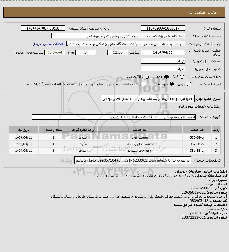The width and height of the screenshot is (229, 252).
Task: Click the delivery province field تهران
Action: pyautogui.click(x=163, y=61)
